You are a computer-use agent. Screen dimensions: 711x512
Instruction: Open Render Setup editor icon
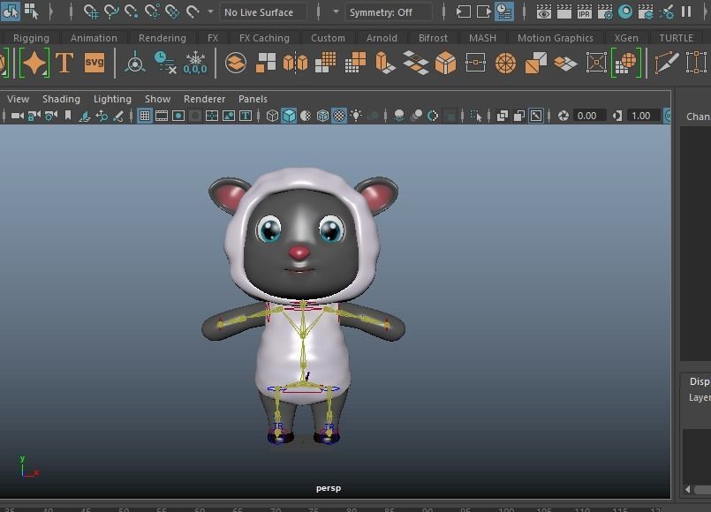pyautogui.click(x=646, y=11)
